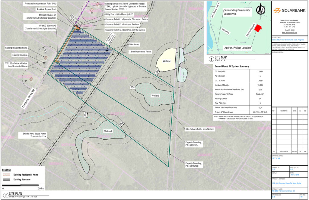Click the Surrounding Community: Saulnierville label
The width and height of the screenshot is (309, 200).
click(x=237, y=12)
